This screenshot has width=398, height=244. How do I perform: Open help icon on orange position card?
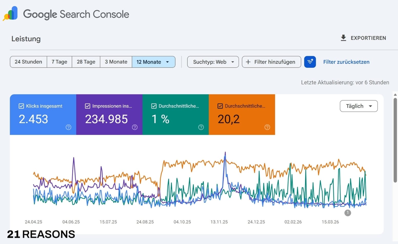click(267, 127)
